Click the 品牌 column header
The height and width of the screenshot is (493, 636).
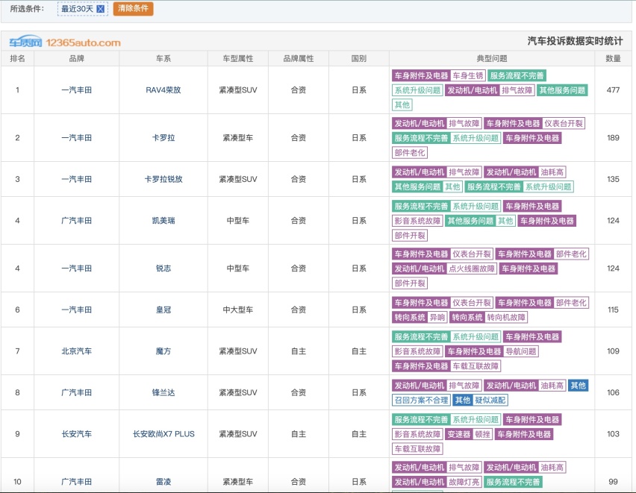[76, 58]
